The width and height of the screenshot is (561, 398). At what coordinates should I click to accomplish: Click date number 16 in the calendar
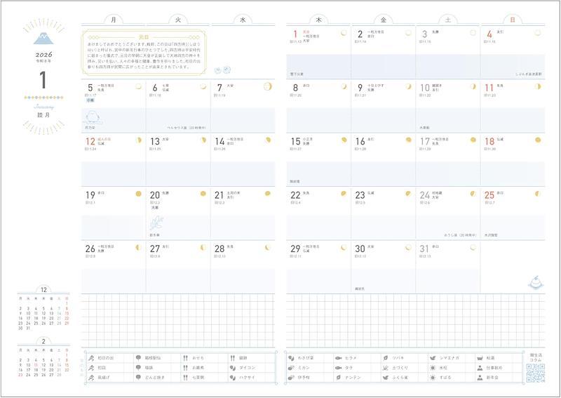[x=360, y=142]
